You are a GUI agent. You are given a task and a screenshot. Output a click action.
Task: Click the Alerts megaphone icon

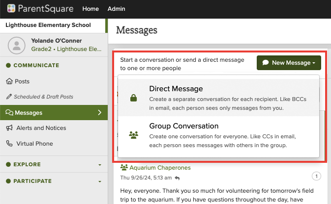(9, 128)
